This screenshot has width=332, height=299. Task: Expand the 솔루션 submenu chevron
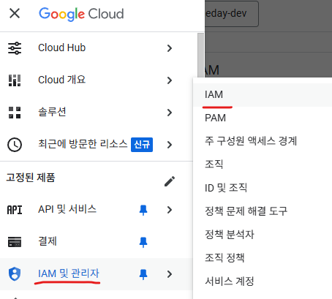(x=170, y=113)
